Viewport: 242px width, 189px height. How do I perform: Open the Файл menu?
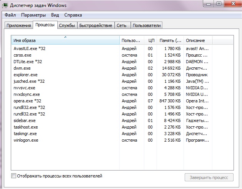point(10,15)
